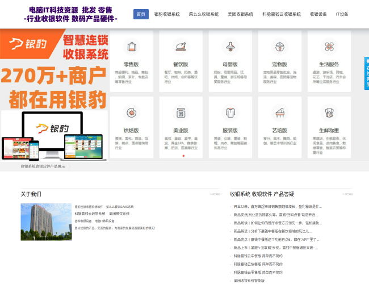
Task: Open article 新品解读 | 如何让你的餐厅点餐方式
Action: point(278,223)
